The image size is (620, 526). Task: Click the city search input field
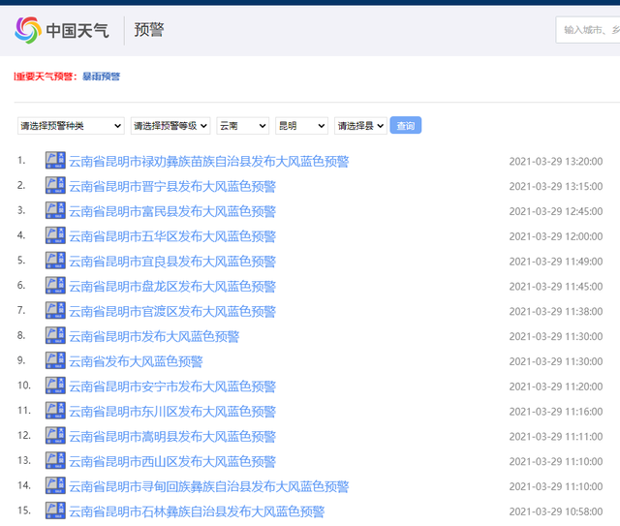(589, 30)
